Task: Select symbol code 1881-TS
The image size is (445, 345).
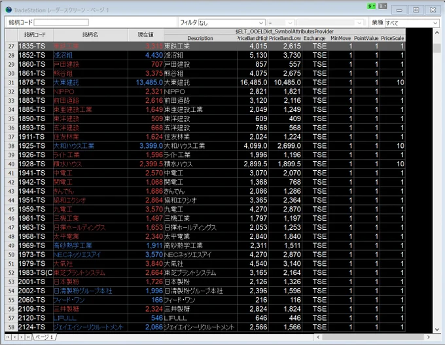Action: coord(35,92)
